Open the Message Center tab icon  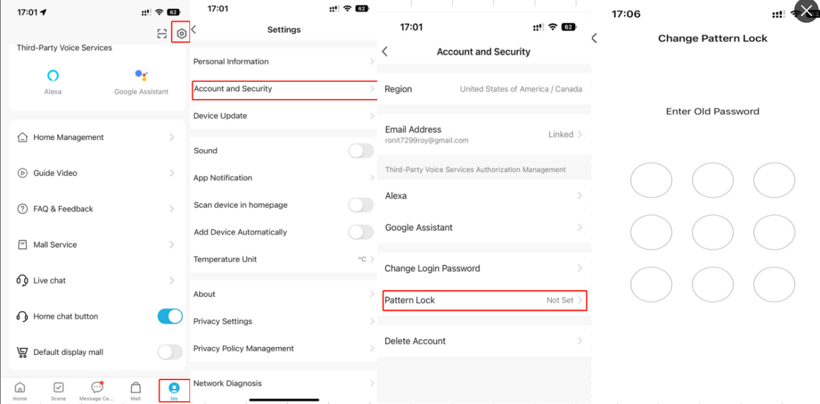tap(97, 387)
